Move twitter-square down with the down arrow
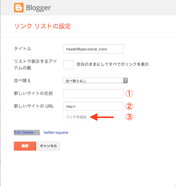176x186 pixels. [x=38, y=133]
